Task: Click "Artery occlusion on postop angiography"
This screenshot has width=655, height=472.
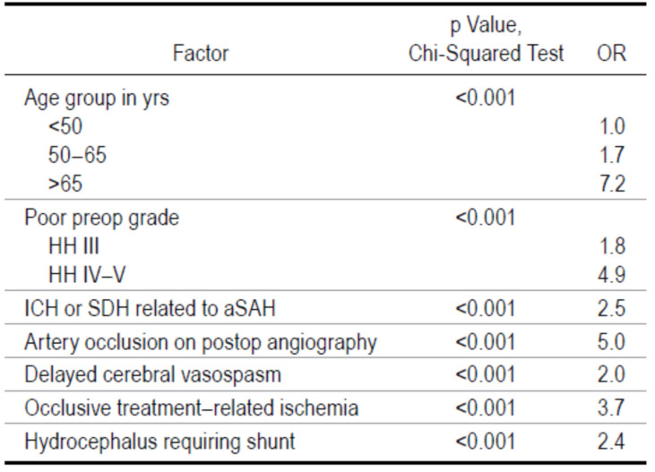Action: click(200, 342)
